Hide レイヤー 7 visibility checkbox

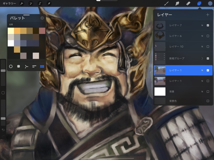[x=208, y=25]
